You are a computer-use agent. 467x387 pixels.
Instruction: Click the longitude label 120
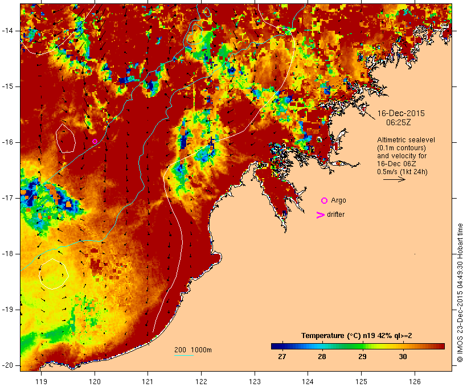pos(95,381)
